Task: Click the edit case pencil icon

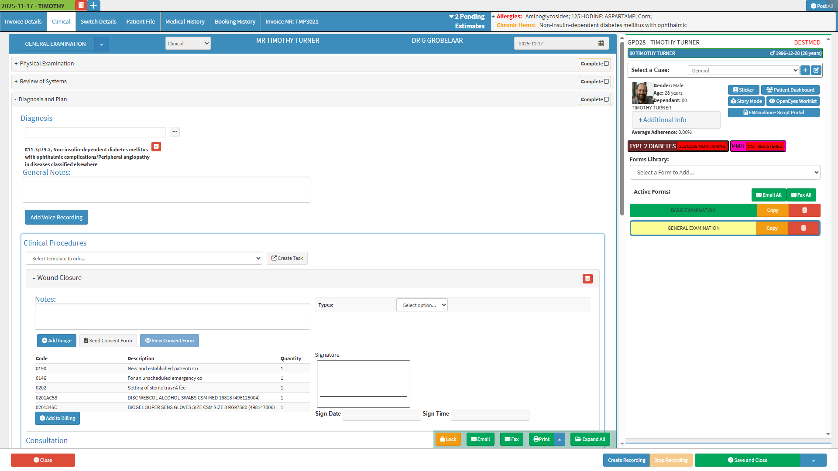Action: [x=816, y=70]
